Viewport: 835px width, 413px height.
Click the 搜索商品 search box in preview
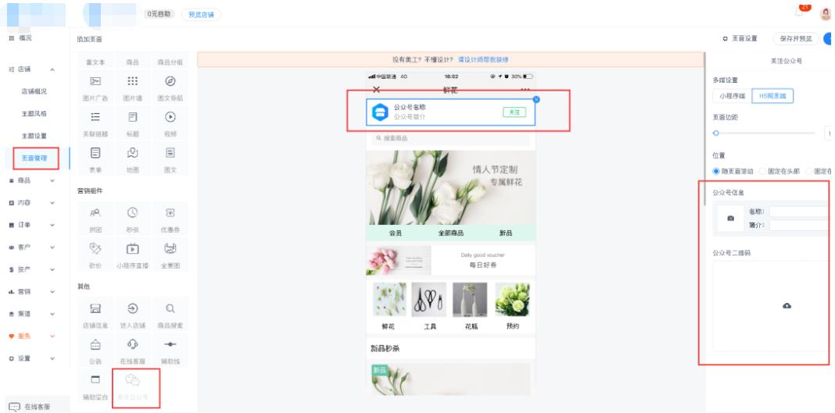[x=451, y=138]
